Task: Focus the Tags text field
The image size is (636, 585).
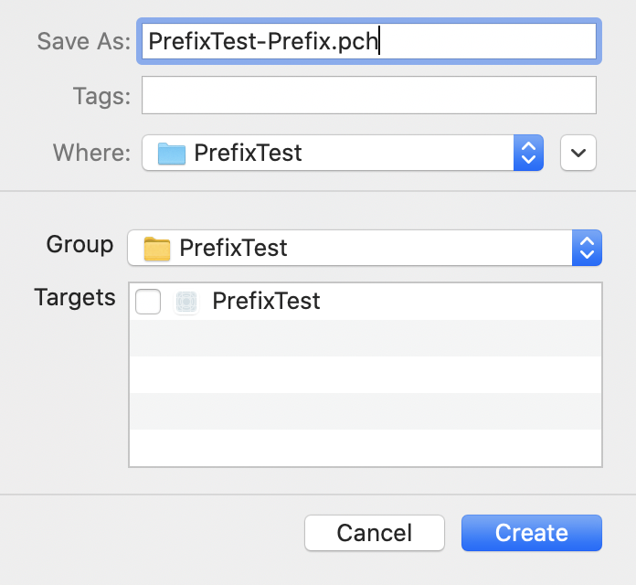Action: coord(368,95)
